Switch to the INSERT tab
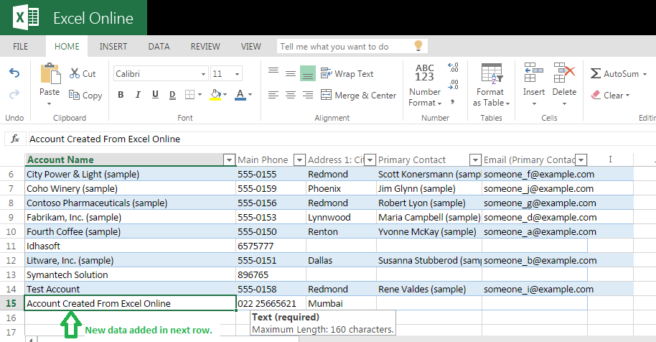 [113, 47]
